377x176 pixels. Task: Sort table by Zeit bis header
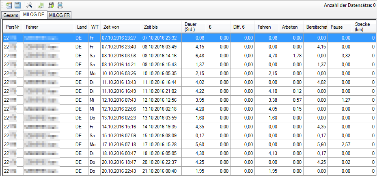(161, 27)
